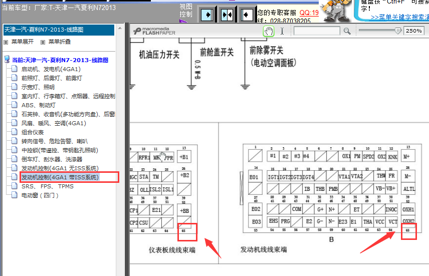
Task: Click the 天津一汽-夏利N7-2013-线路图 header
Action: [x=59, y=30]
